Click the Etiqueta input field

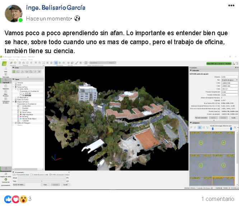tap(230, 77)
